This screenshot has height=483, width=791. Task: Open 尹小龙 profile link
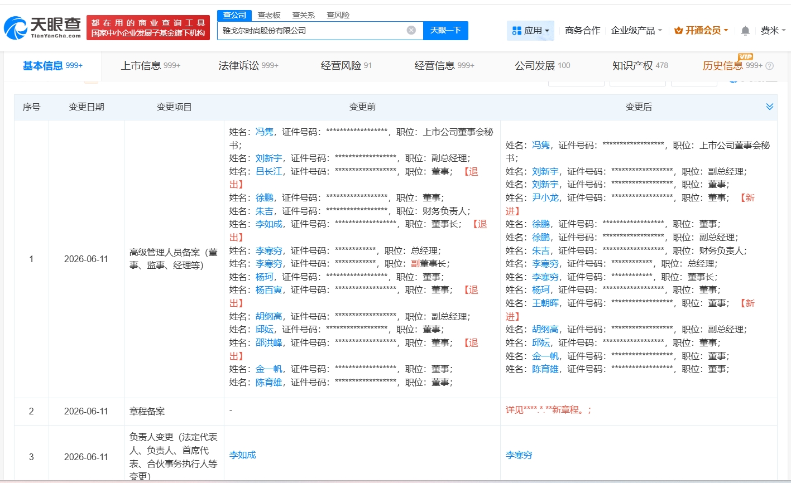point(545,197)
